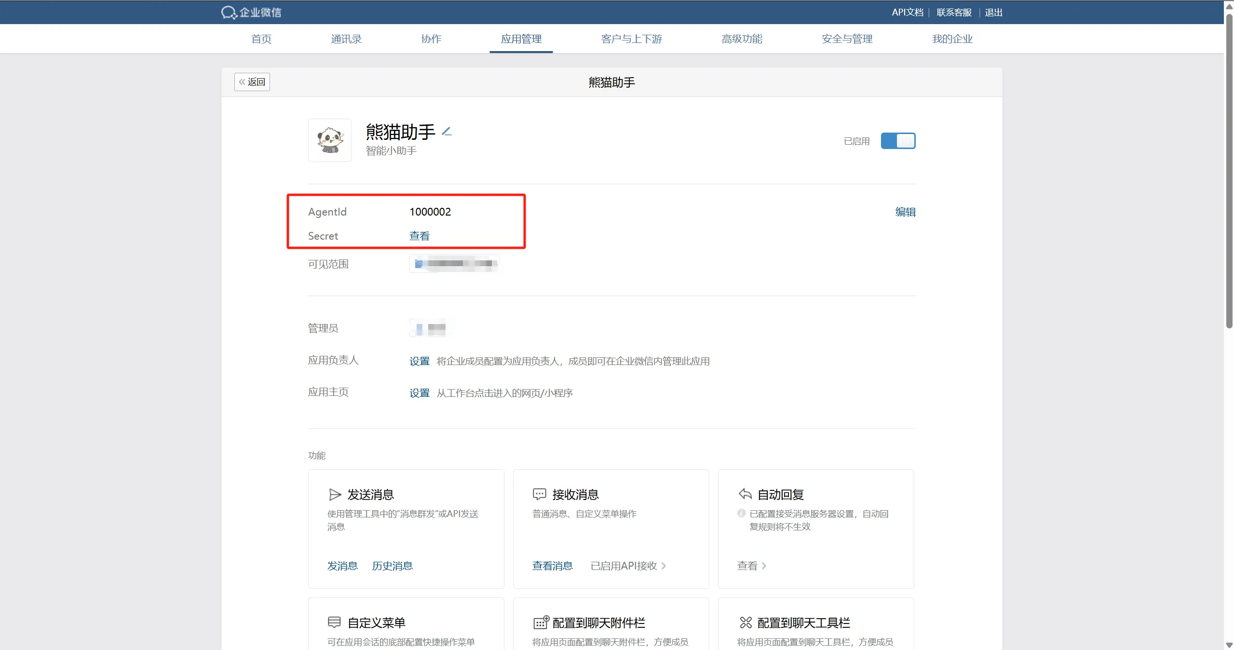Open 历史消息 link in 发送消息 card
The image size is (1234, 650).
point(392,566)
